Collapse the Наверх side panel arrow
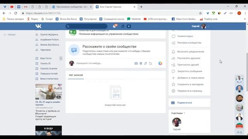248x139 pixels. (5, 35)
